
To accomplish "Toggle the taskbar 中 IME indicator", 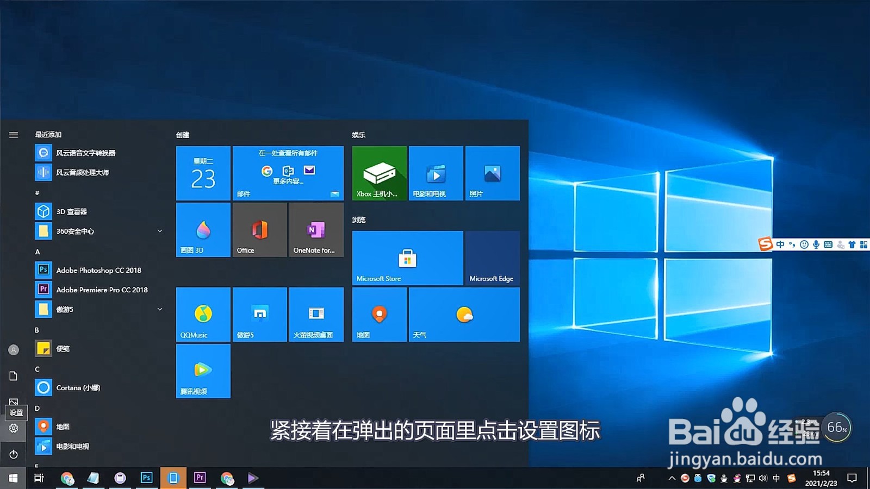I will [x=776, y=478].
